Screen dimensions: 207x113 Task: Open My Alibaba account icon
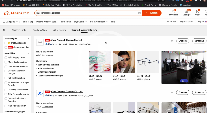[x=174, y=12]
